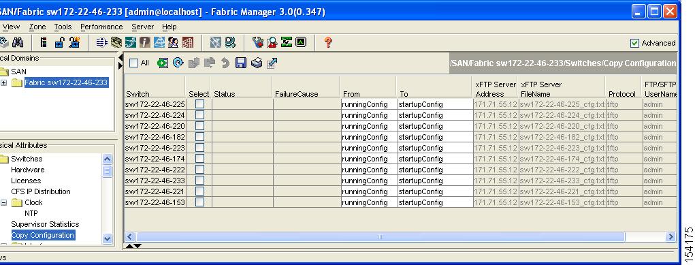Click the blue striped globe toolbar icon
The image size is (695, 265).
(102, 43)
